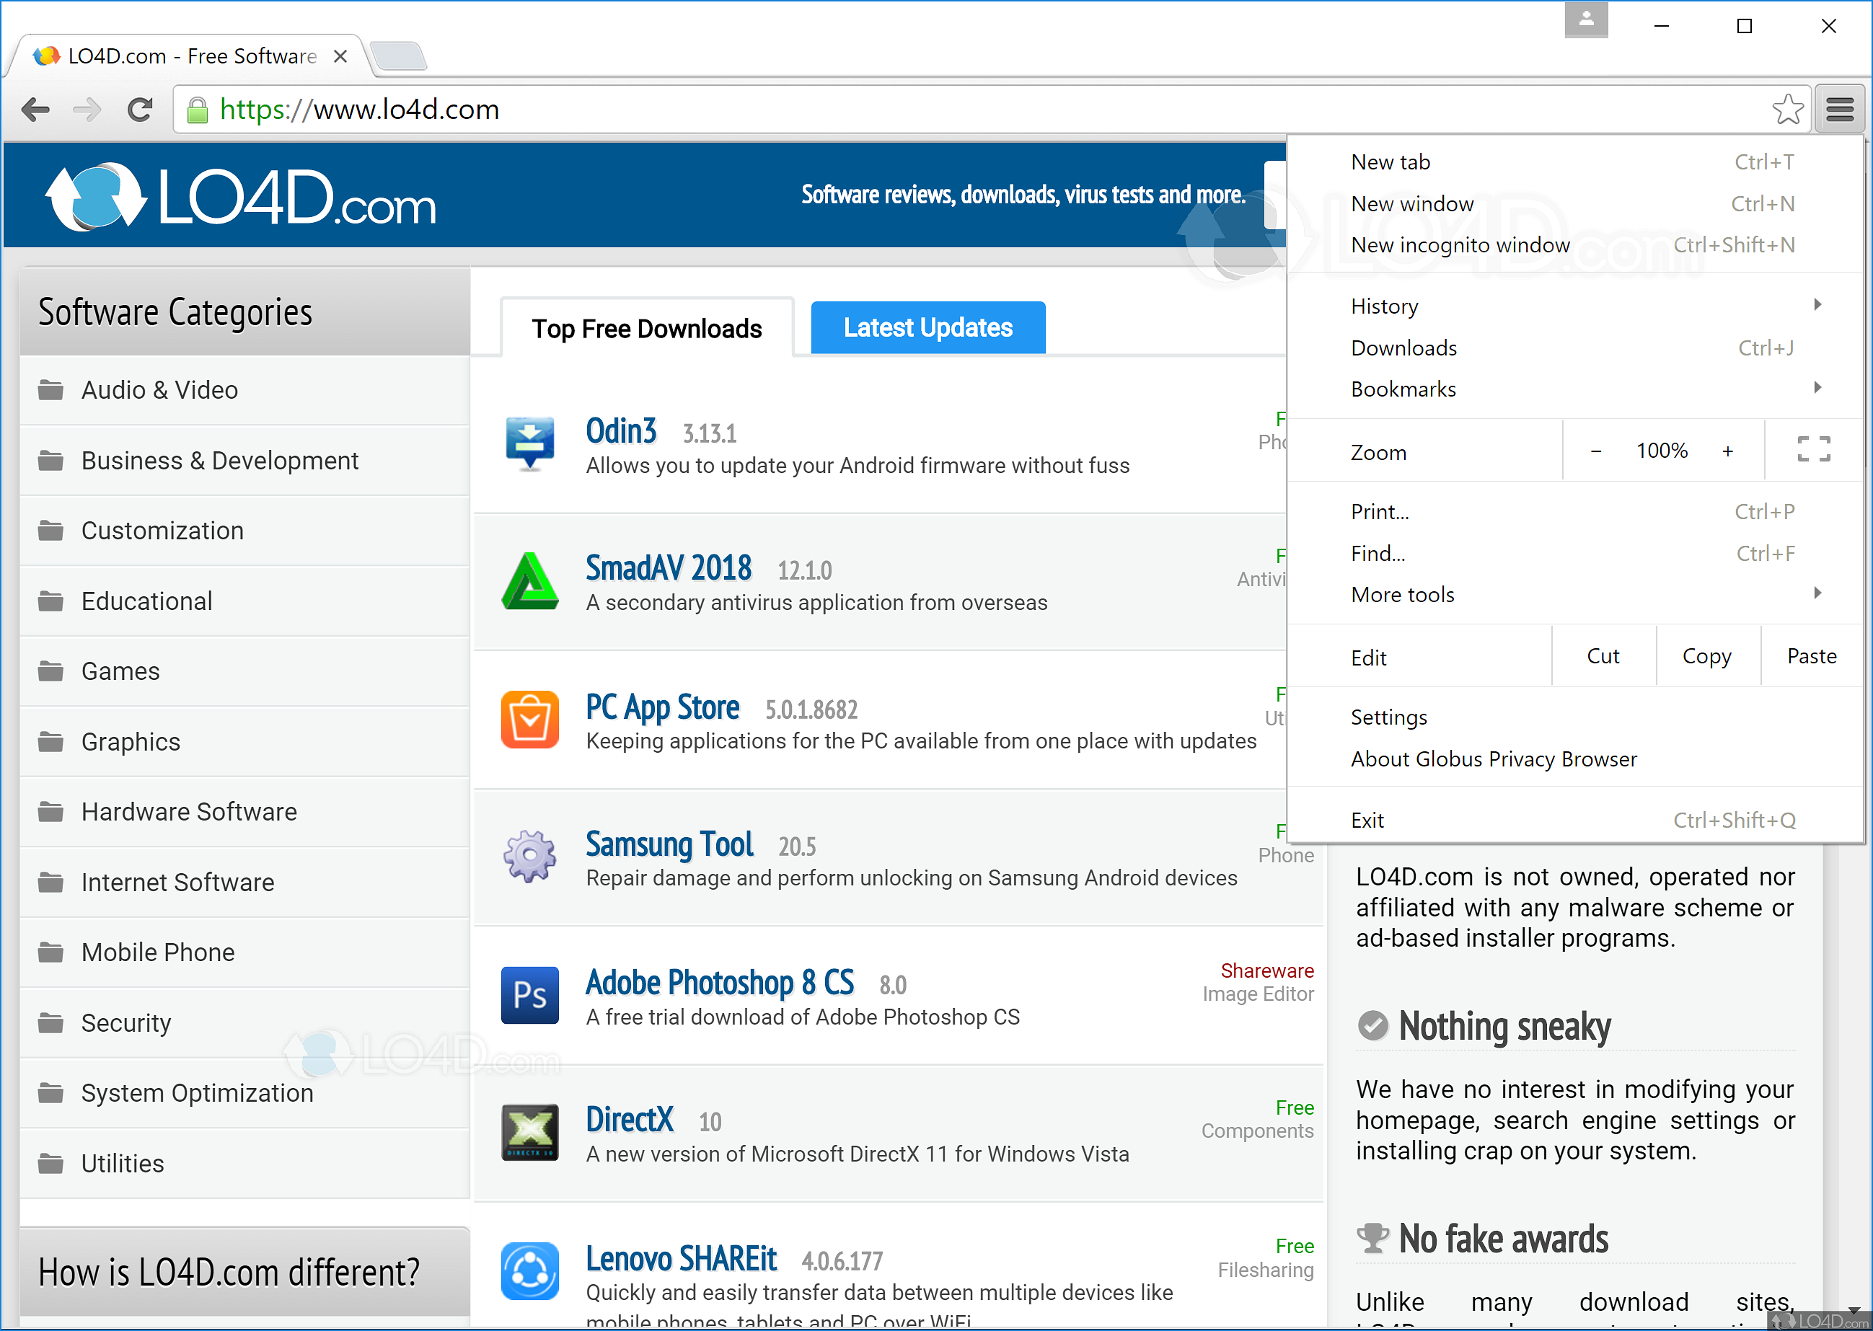Click the page reload icon
Screen dimensions: 1873x1331
140,109
